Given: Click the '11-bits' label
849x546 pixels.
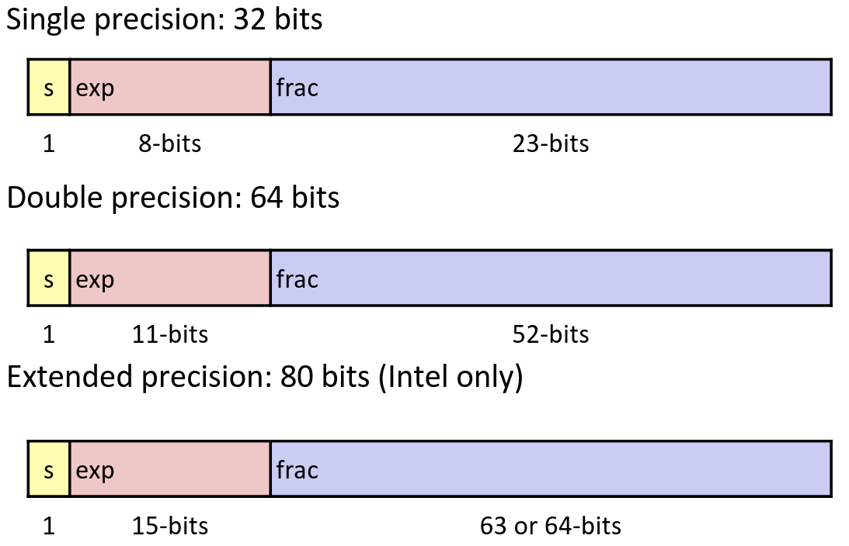Looking at the screenshot, I should [x=170, y=334].
